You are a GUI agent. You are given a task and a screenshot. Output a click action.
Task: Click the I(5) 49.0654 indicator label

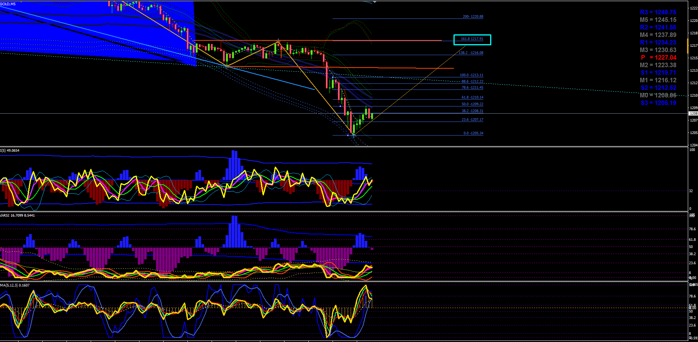(x=10, y=151)
